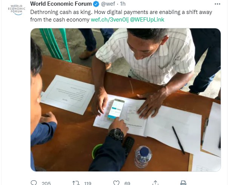This screenshot has height=185, width=229.
Task: Open the World Economic Forum account name
Action: [x=61, y=4]
